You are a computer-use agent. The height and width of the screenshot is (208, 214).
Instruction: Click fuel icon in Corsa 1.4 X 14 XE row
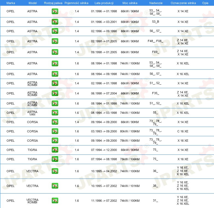click(55, 122)
